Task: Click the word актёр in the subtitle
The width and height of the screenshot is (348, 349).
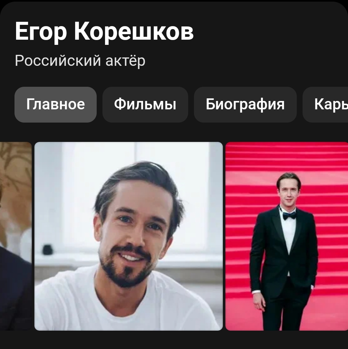Action: pos(125,61)
